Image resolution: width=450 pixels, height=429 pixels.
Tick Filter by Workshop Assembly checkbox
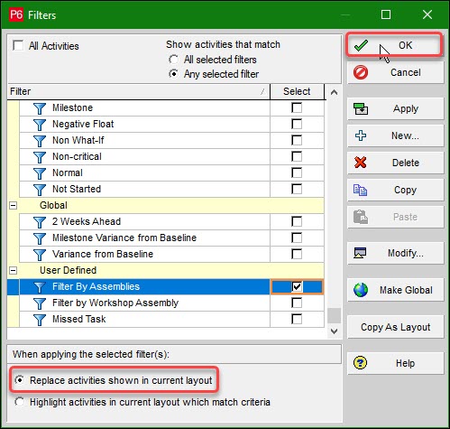(x=297, y=303)
